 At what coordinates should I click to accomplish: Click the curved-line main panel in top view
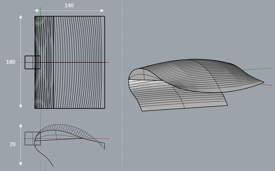[79, 62]
